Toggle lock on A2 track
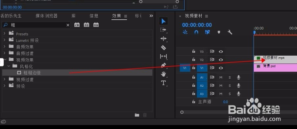297x129 pixels. 194,85
